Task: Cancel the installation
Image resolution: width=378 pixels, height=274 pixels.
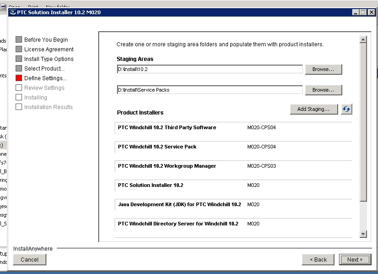Action: pyautogui.click(x=29, y=259)
